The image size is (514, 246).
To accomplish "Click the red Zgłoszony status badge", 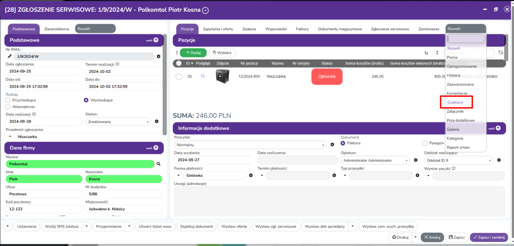I will pos(326,76).
